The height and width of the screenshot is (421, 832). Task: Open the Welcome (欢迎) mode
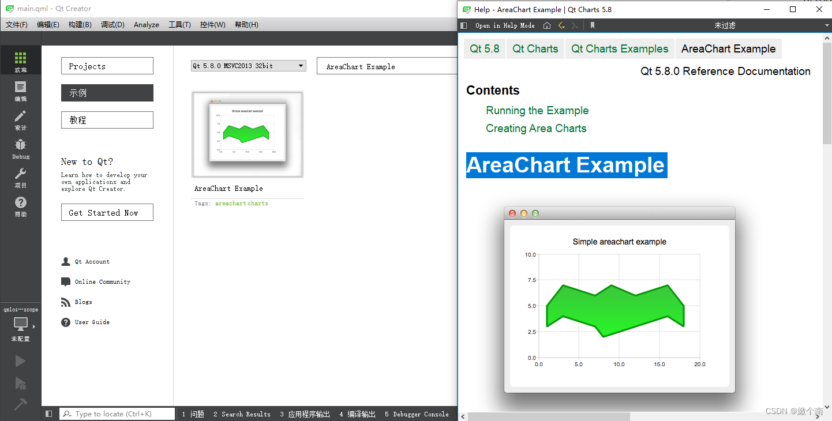pyautogui.click(x=20, y=61)
